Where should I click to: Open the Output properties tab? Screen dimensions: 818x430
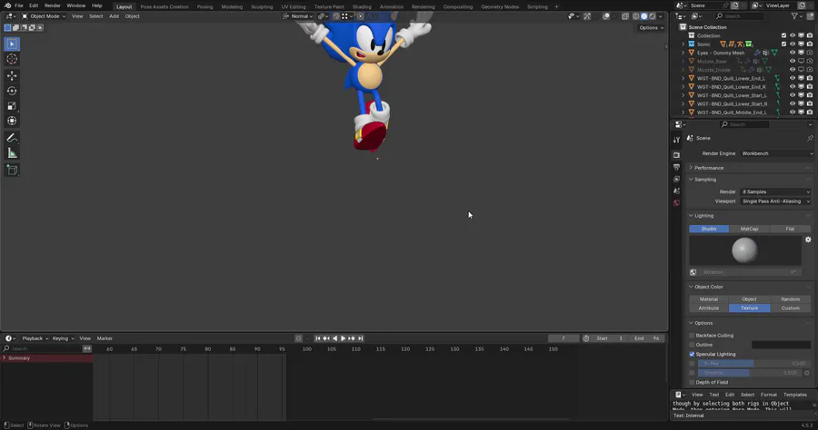[676, 167]
